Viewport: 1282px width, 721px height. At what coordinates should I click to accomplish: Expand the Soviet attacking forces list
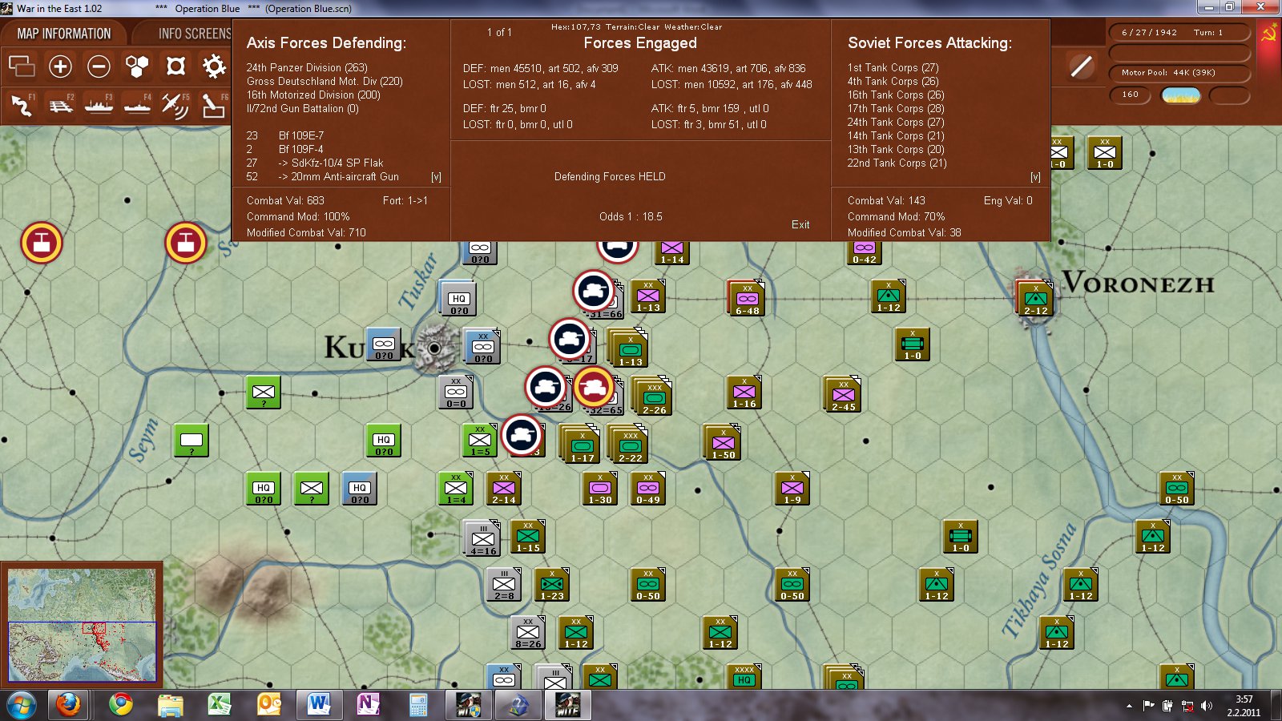1035,177
